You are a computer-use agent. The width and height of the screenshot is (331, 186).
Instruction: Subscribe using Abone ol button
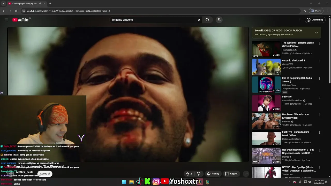tap(45, 174)
